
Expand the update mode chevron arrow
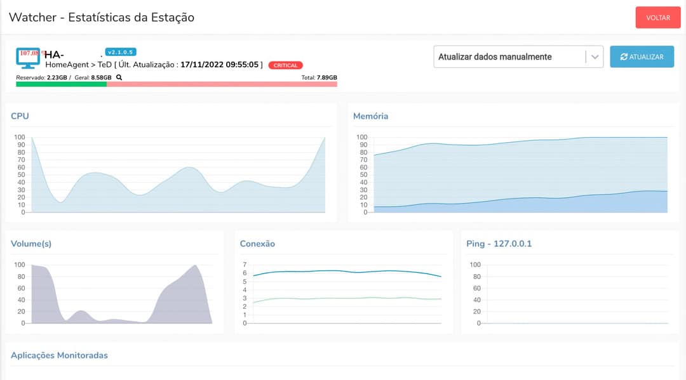pyautogui.click(x=595, y=56)
